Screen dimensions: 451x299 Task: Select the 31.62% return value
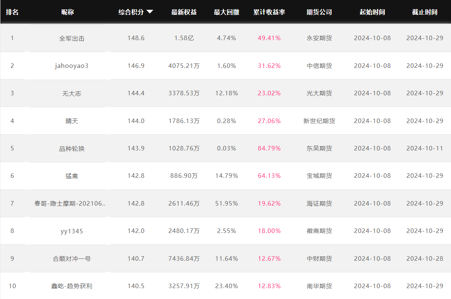269,66
